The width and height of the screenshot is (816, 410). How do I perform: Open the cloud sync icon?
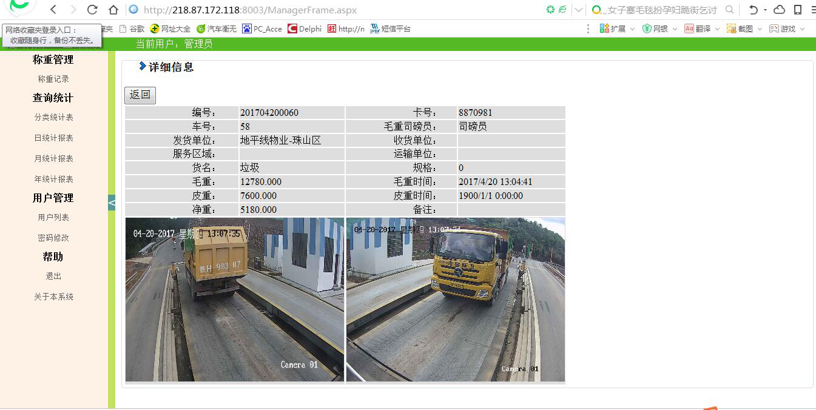pyautogui.click(x=780, y=10)
